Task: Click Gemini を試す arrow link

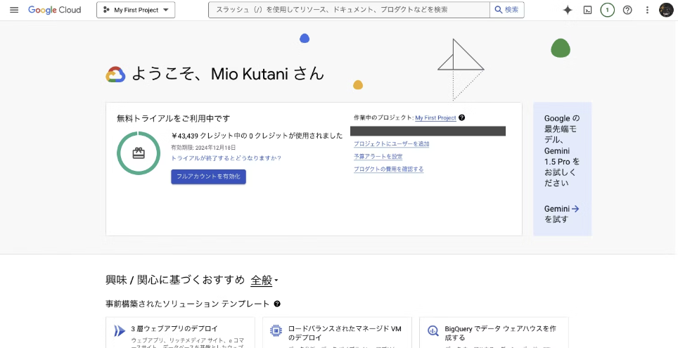Action: tap(562, 214)
